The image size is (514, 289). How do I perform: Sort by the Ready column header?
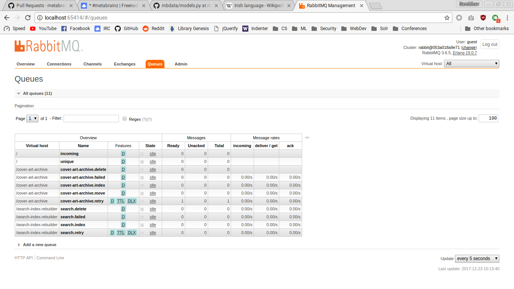(173, 146)
